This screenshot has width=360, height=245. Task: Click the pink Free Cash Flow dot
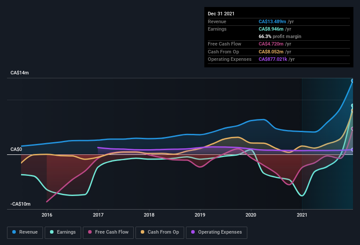(x=90, y=232)
